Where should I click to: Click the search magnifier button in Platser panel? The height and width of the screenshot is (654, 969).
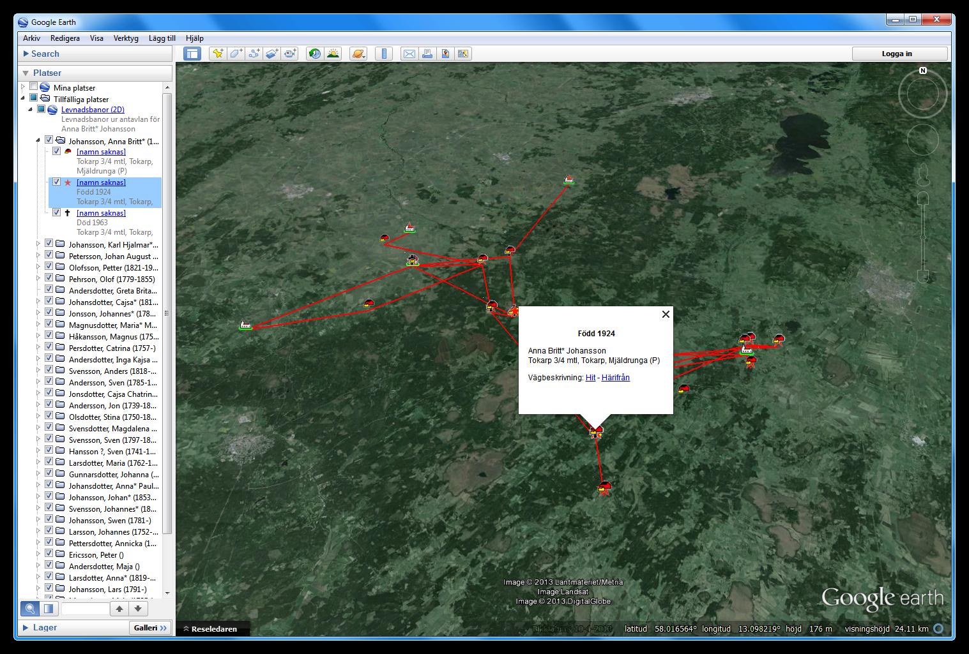click(x=30, y=608)
